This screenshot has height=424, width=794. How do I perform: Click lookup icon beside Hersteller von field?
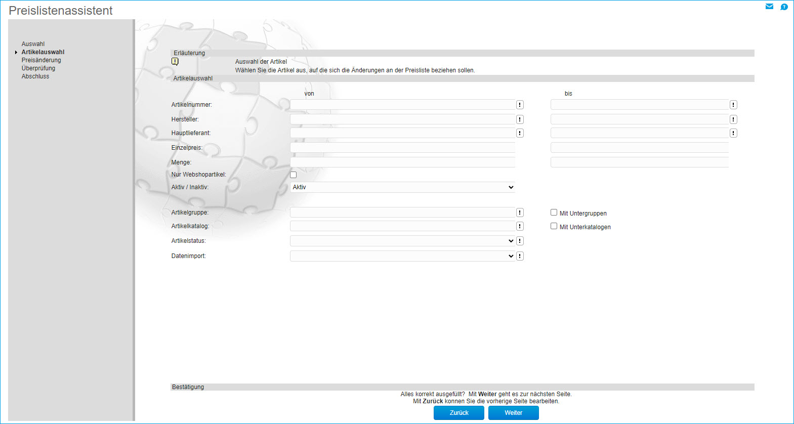pos(520,119)
